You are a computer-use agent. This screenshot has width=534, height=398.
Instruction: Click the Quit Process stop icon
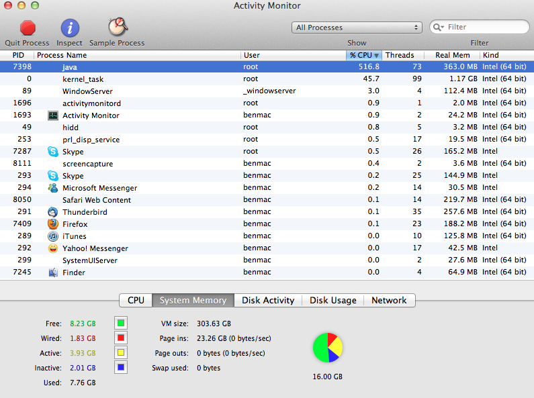28,28
